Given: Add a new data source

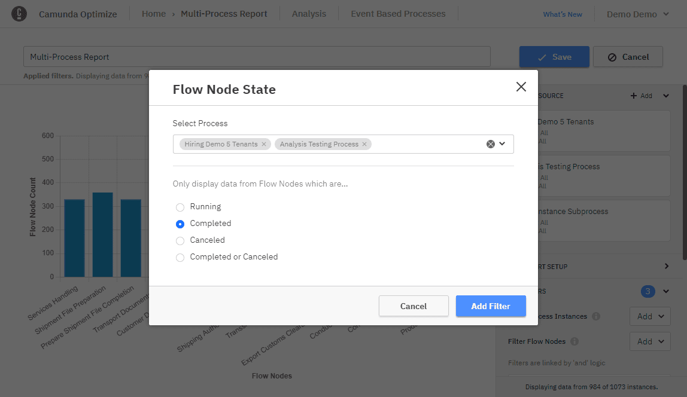Looking at the screenshot, I should pos(641,96).
